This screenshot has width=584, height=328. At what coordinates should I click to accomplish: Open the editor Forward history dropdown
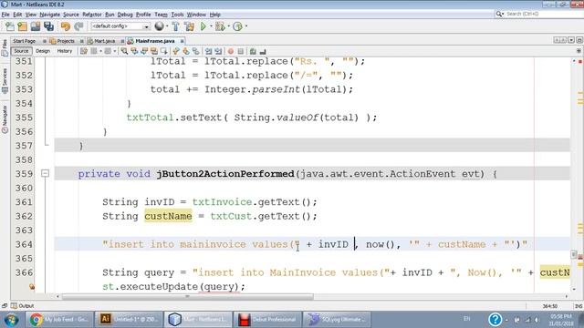pyautogui.click(x=115, y=51)
